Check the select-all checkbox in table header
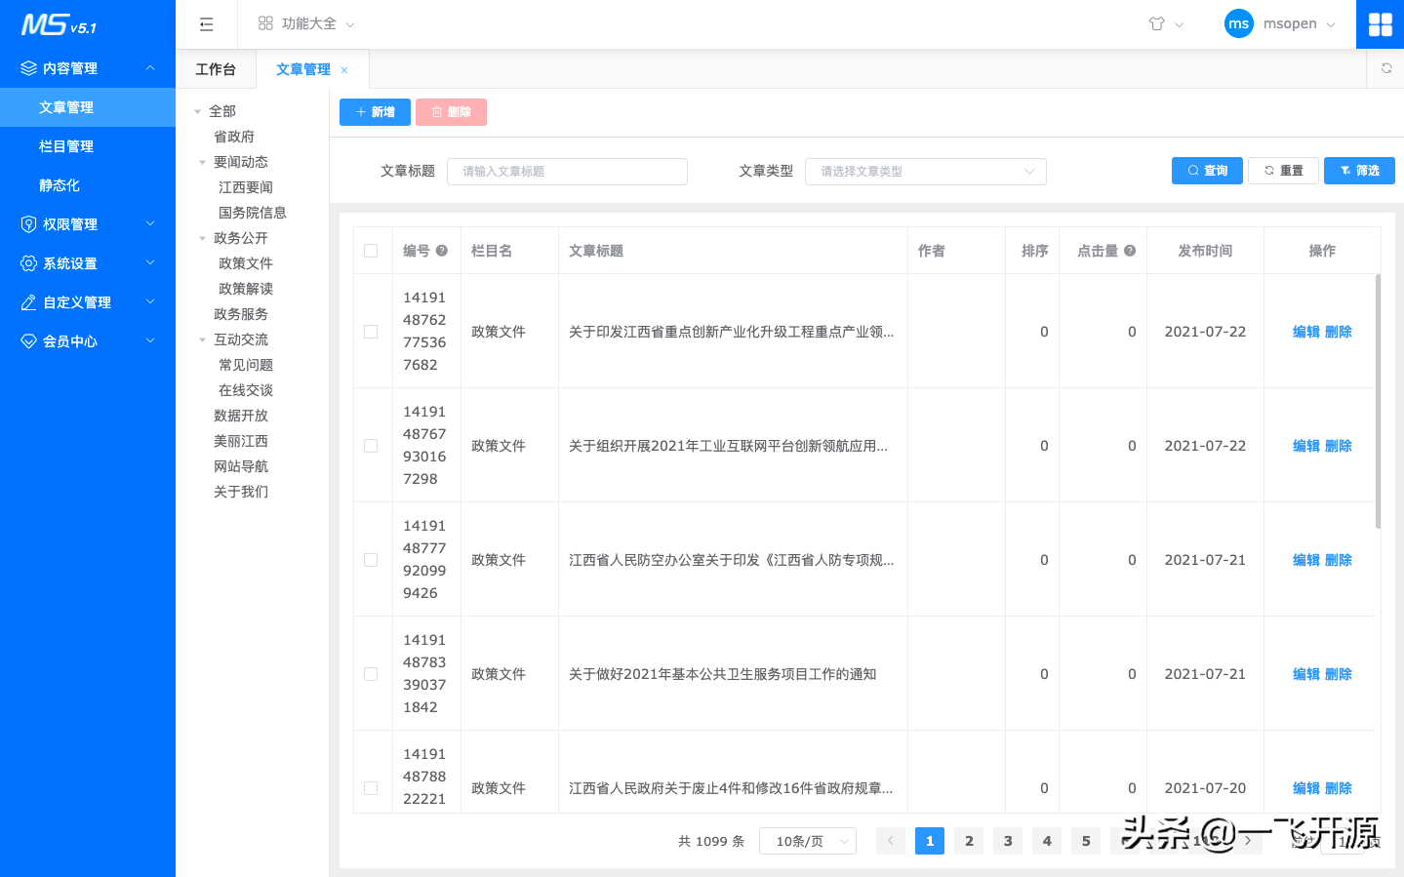1404x877 pixels. (371, 250)
